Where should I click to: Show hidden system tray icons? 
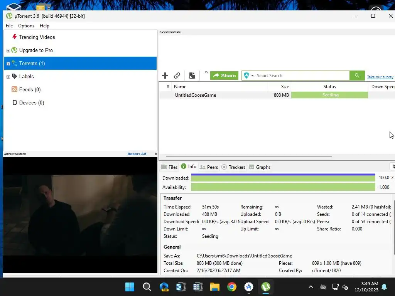coord(311,287)
